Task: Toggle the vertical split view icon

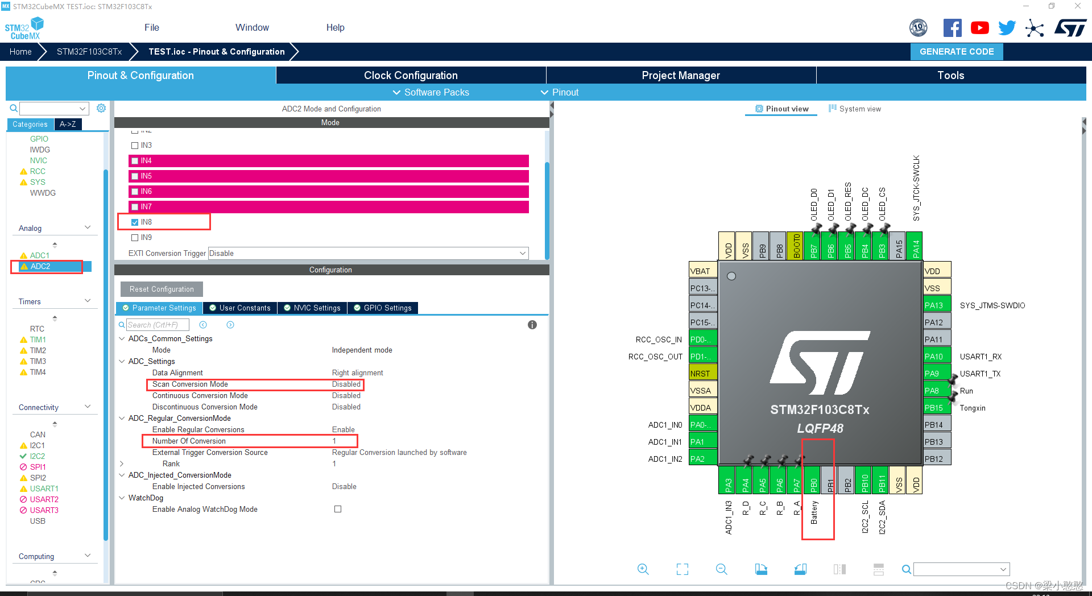Action: [839, 569]
